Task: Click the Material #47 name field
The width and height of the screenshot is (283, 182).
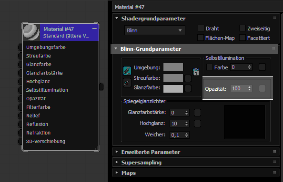Action: [x=197, y=7]
